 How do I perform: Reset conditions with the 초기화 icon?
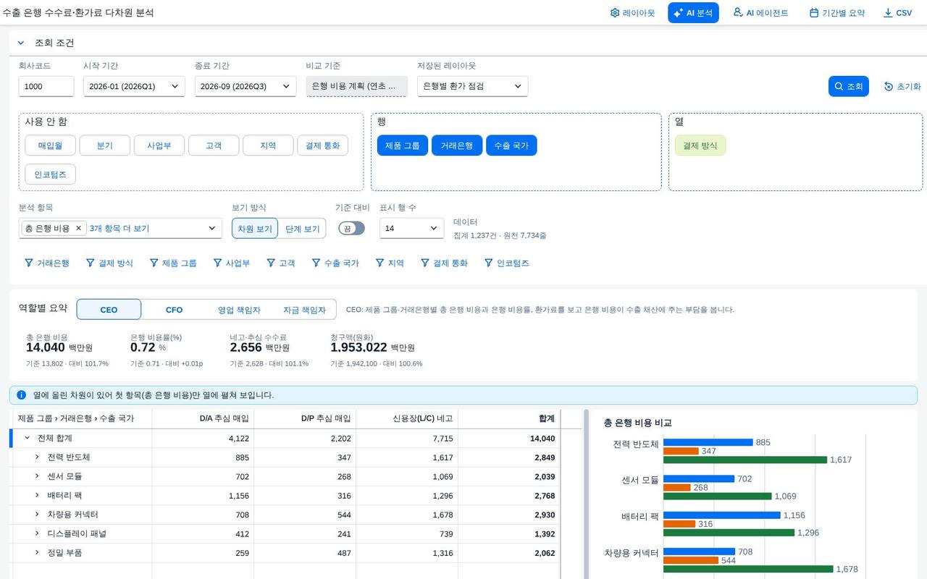(x=902, y=86)
